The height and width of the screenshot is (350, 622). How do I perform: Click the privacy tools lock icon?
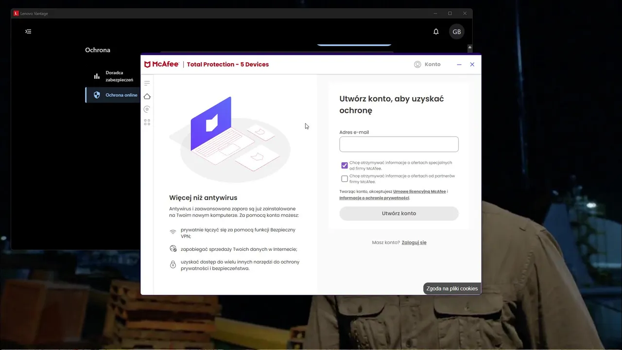click(173, 264)
